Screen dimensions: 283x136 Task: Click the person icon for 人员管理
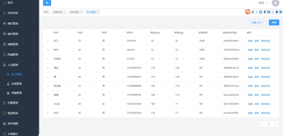coord(5,65)
